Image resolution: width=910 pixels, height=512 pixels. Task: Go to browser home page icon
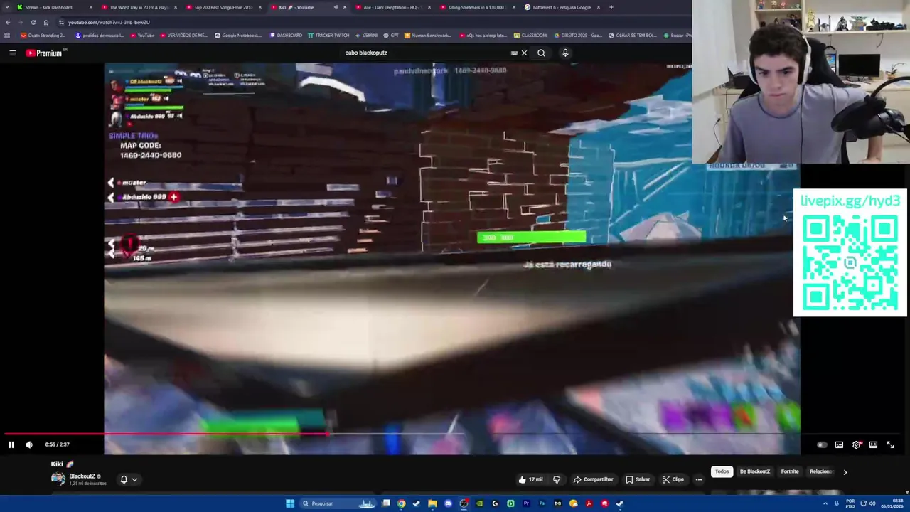point(45,22)
